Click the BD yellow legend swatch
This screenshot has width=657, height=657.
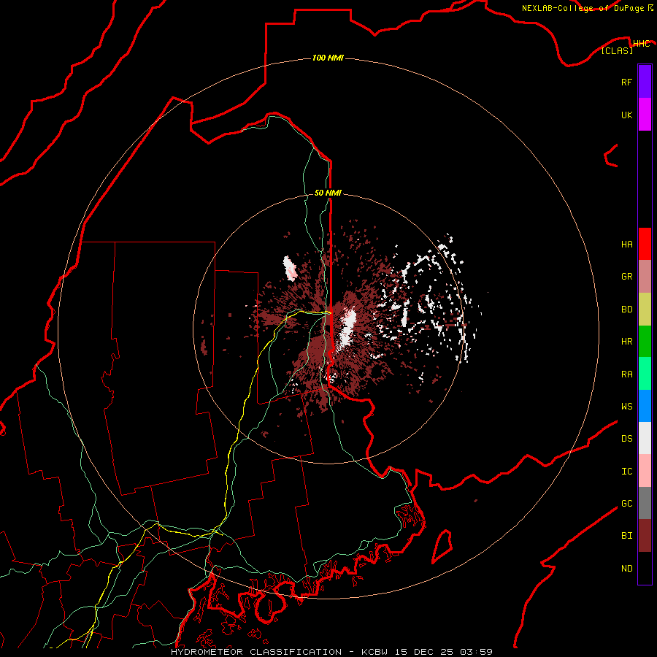coord(645,310)
